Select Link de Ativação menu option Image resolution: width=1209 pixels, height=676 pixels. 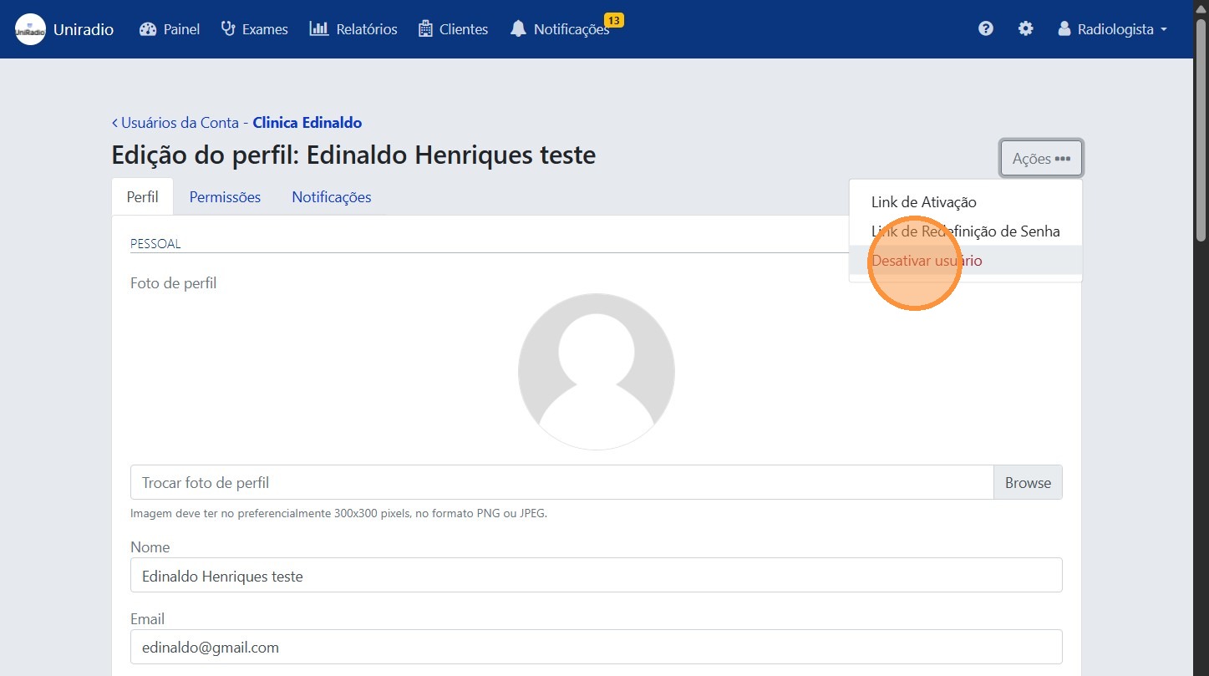click(x=923, y=201)
